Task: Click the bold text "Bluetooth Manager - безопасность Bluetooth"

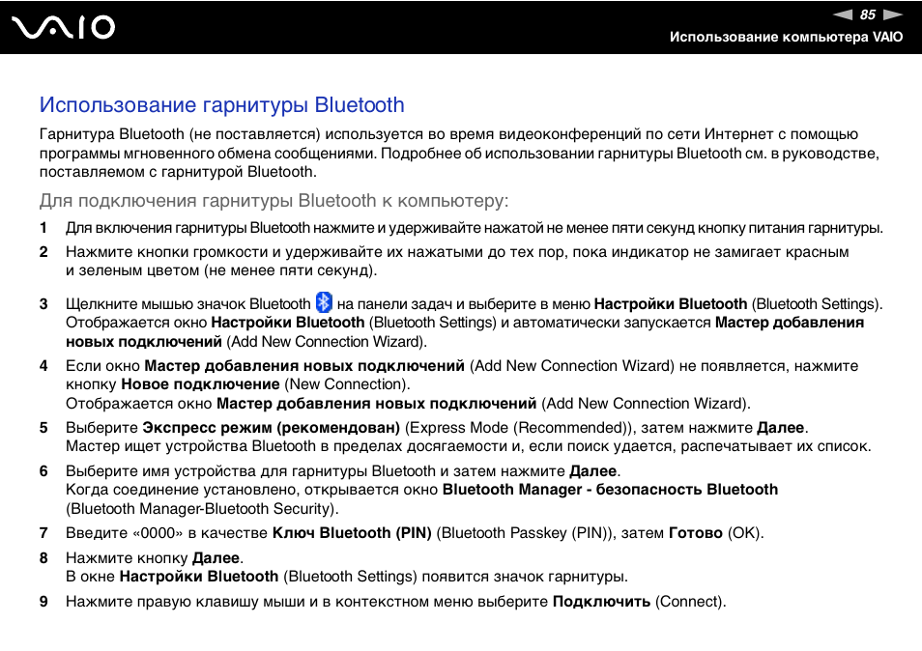Action: pyautogui.click(x=611, y=490)
